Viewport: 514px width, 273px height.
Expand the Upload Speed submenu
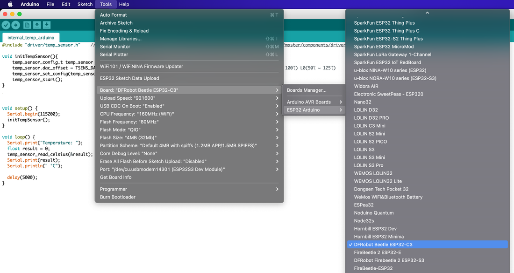point(189,98)
